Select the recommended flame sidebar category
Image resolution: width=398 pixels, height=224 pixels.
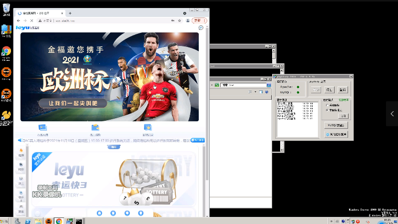(x=21, y=153)
